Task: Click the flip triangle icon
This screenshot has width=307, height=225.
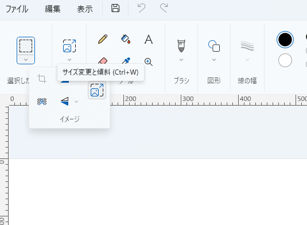Action: point(65,102)
